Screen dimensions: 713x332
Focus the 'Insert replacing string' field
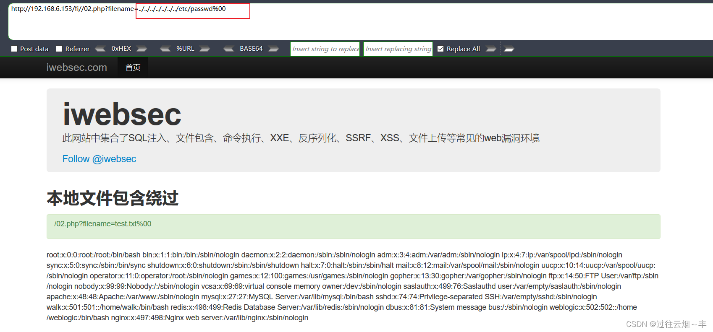(398, 49)
